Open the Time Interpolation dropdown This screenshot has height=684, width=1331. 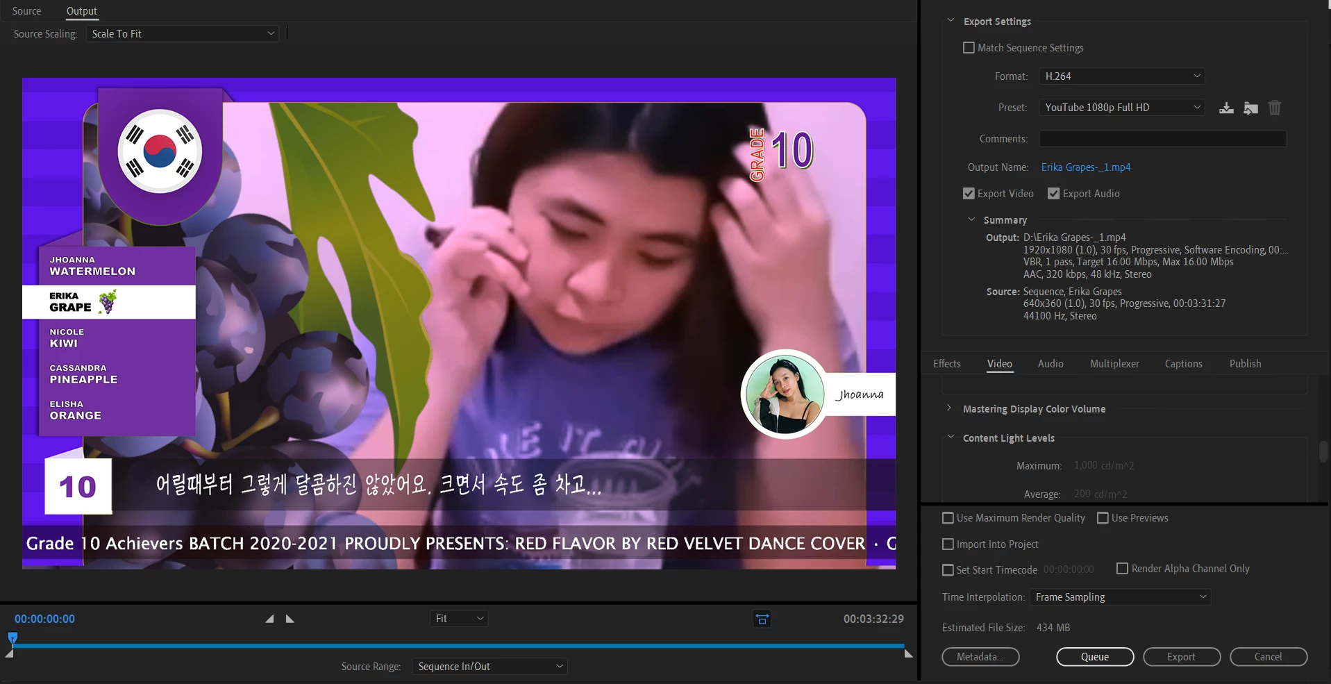pos(1120,597)
